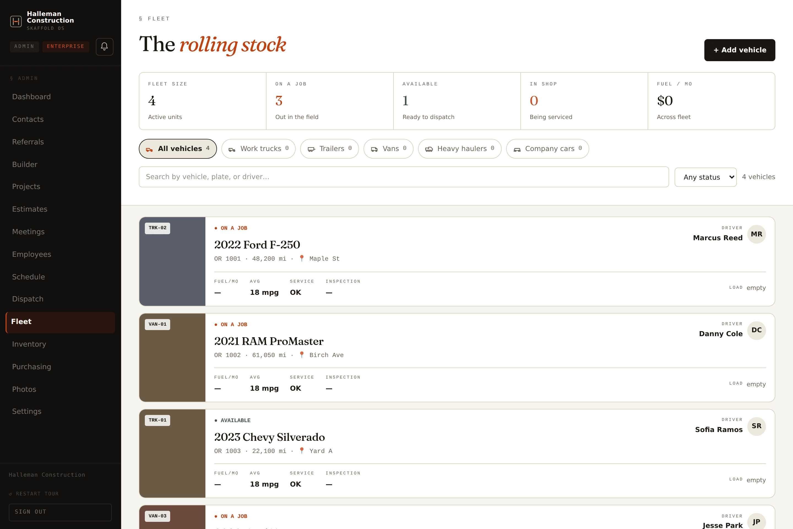Click the '4 vehicles' result count
Image resolution: width=793 pixels, height=529 pixels.
758,177
